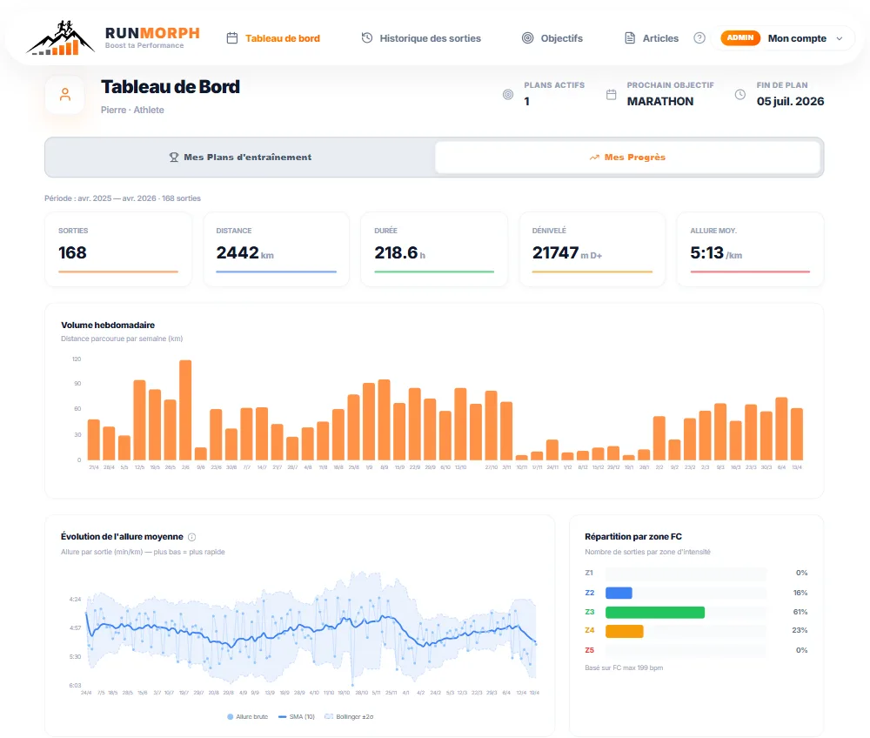Toggle the Bollinger ±2σ legend series
This screenshot has width=870, height=738.
click(x=349, y=716)
